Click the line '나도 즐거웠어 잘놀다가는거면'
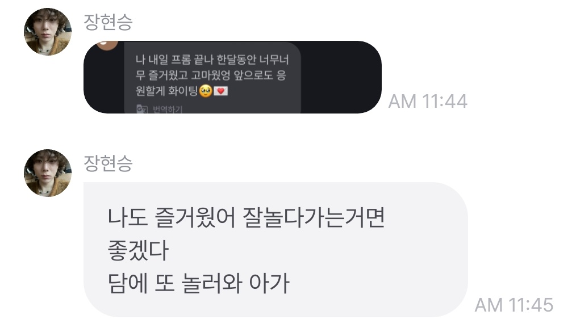The image size is (576, 332). [246, 217]
